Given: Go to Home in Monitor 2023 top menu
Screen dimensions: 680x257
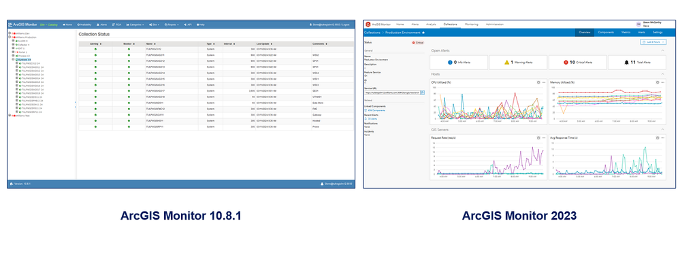Looking at the screenshot, I should point(400,24).
